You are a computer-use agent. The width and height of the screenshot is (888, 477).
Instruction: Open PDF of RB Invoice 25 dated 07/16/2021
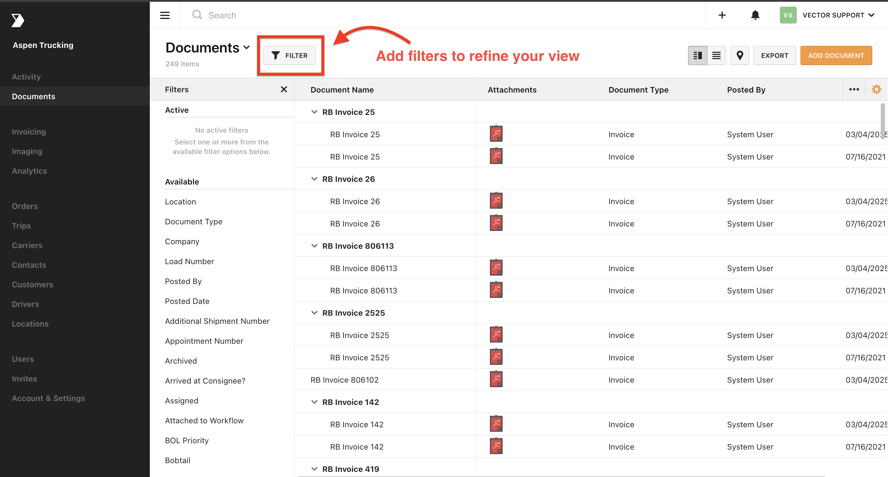(496, 156)
